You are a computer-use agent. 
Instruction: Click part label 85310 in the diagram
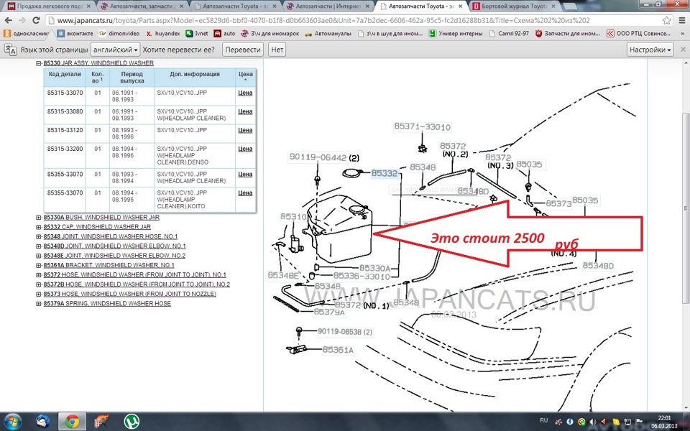(x=293, y=216)
